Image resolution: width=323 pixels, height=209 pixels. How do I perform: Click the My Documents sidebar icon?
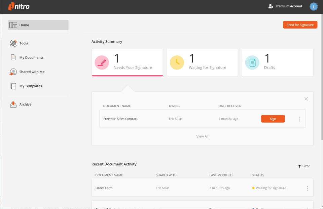coord(13,57)
